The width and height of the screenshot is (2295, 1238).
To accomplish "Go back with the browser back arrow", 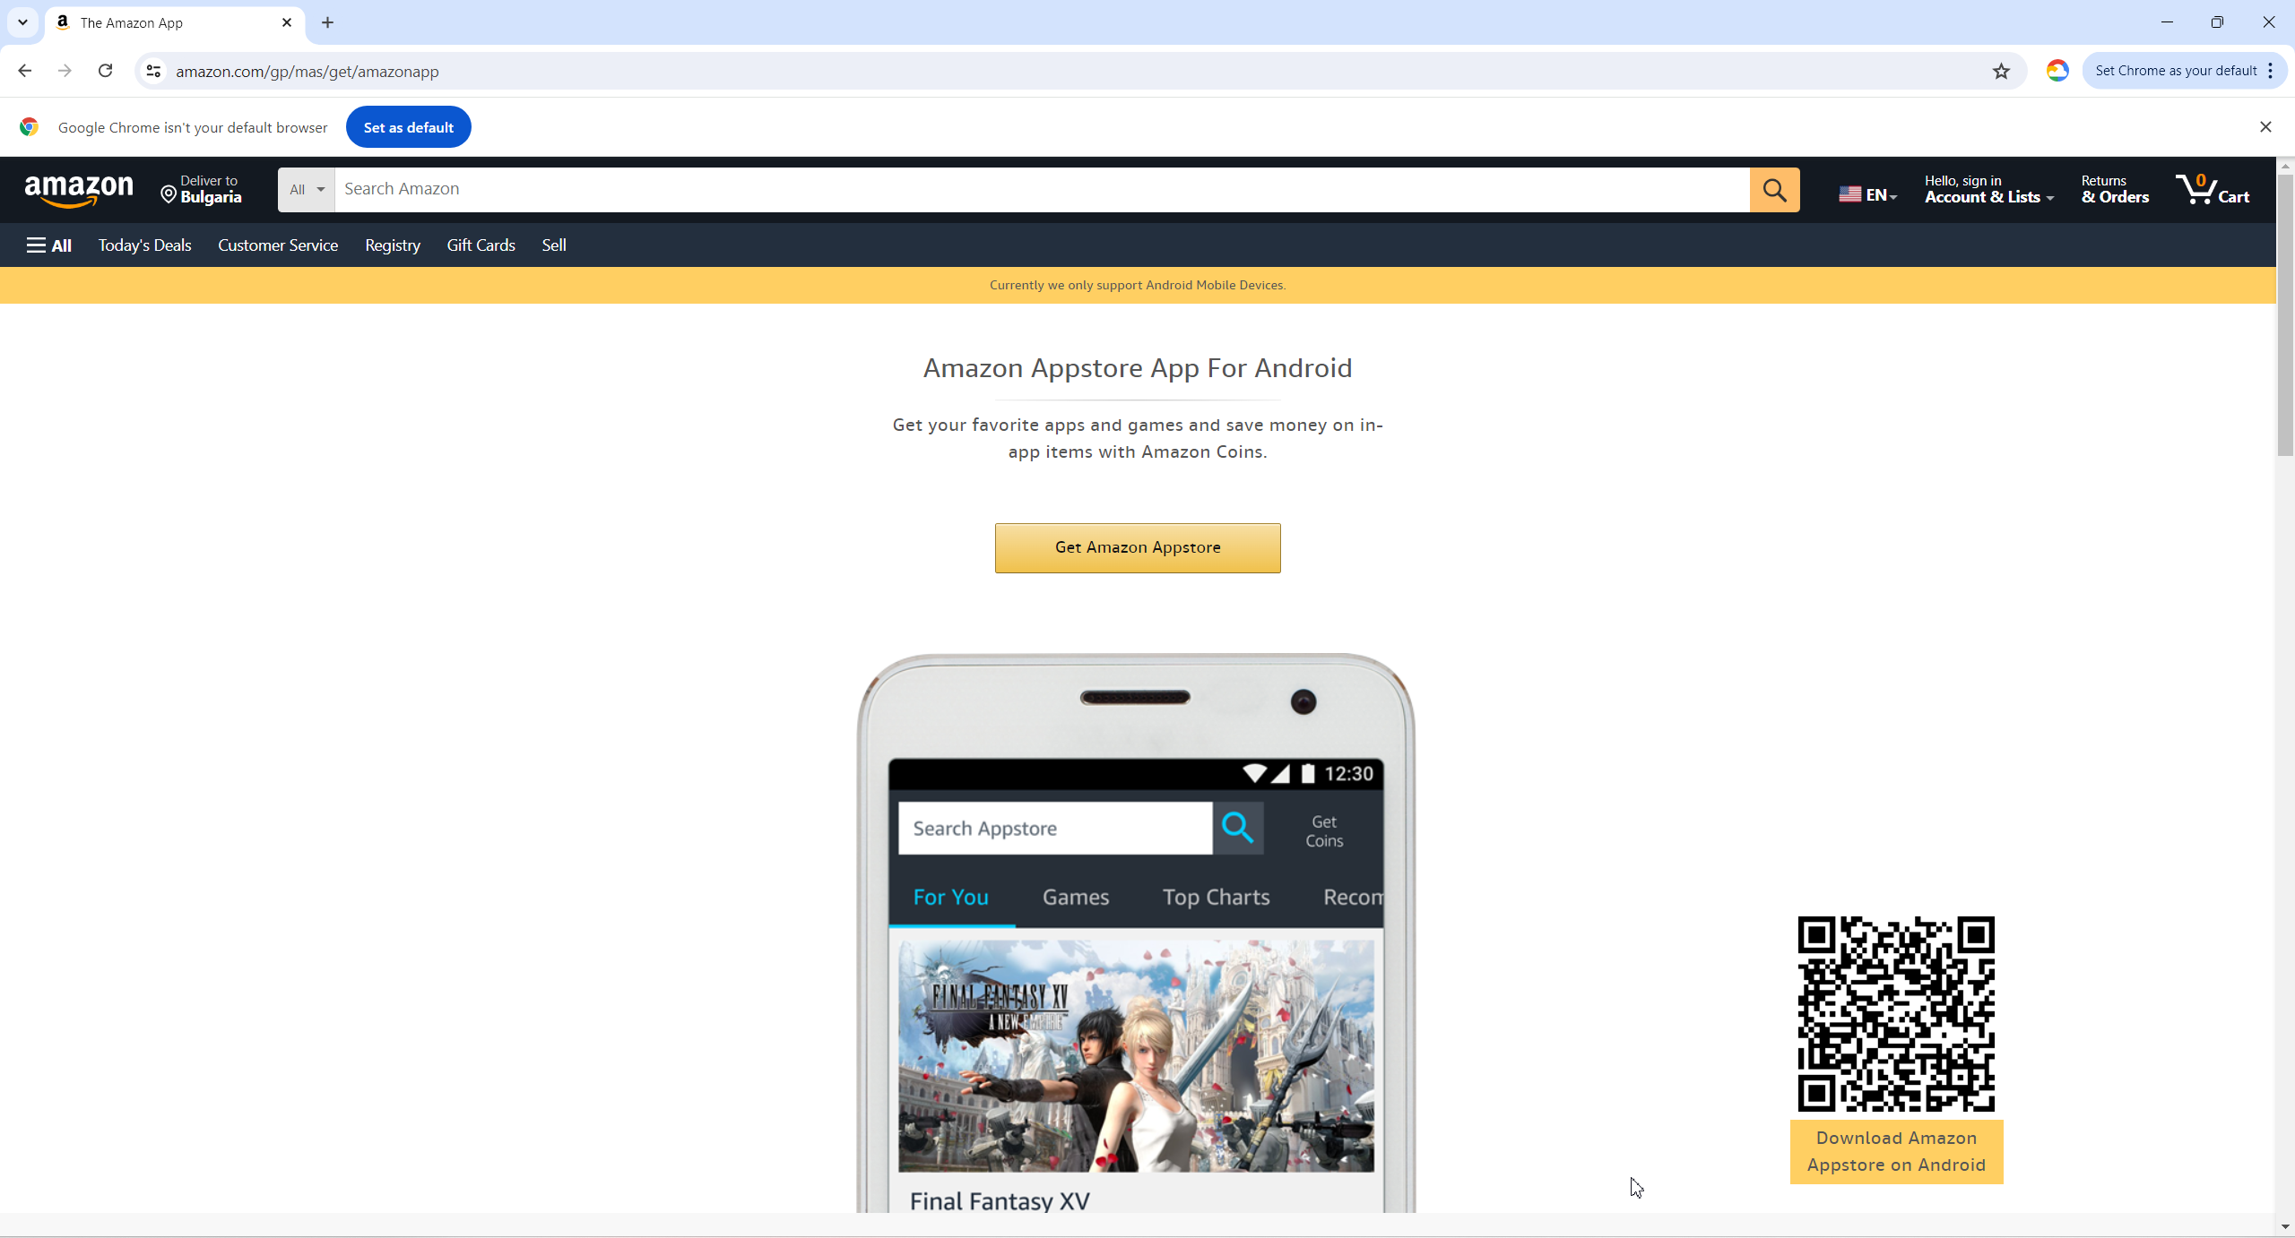I will click(25, 71).
